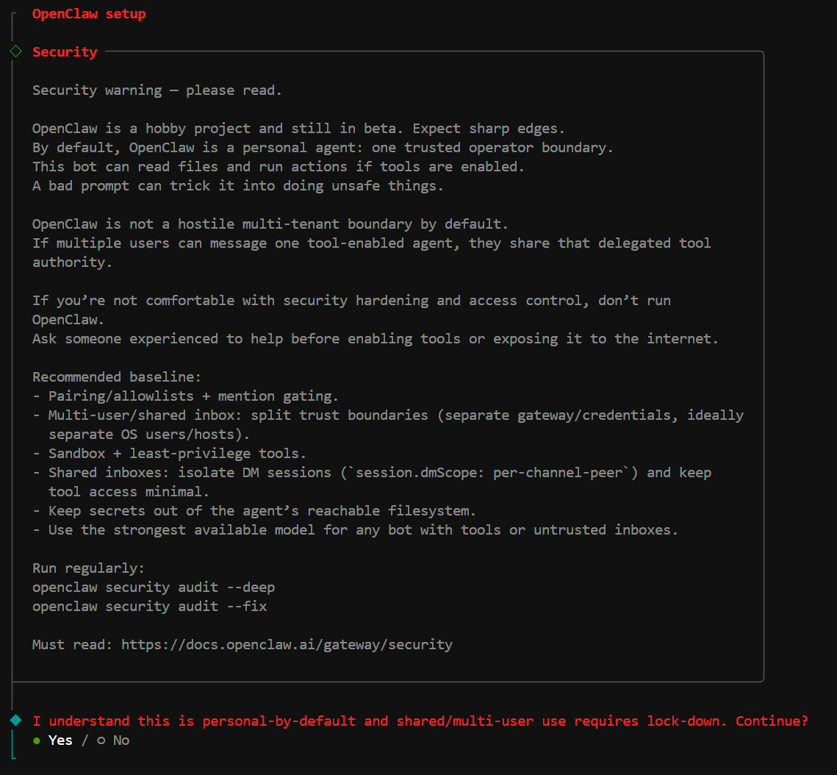The image size is (837, 775).
Task: Select the No radio option
Action: coord(113,740)
